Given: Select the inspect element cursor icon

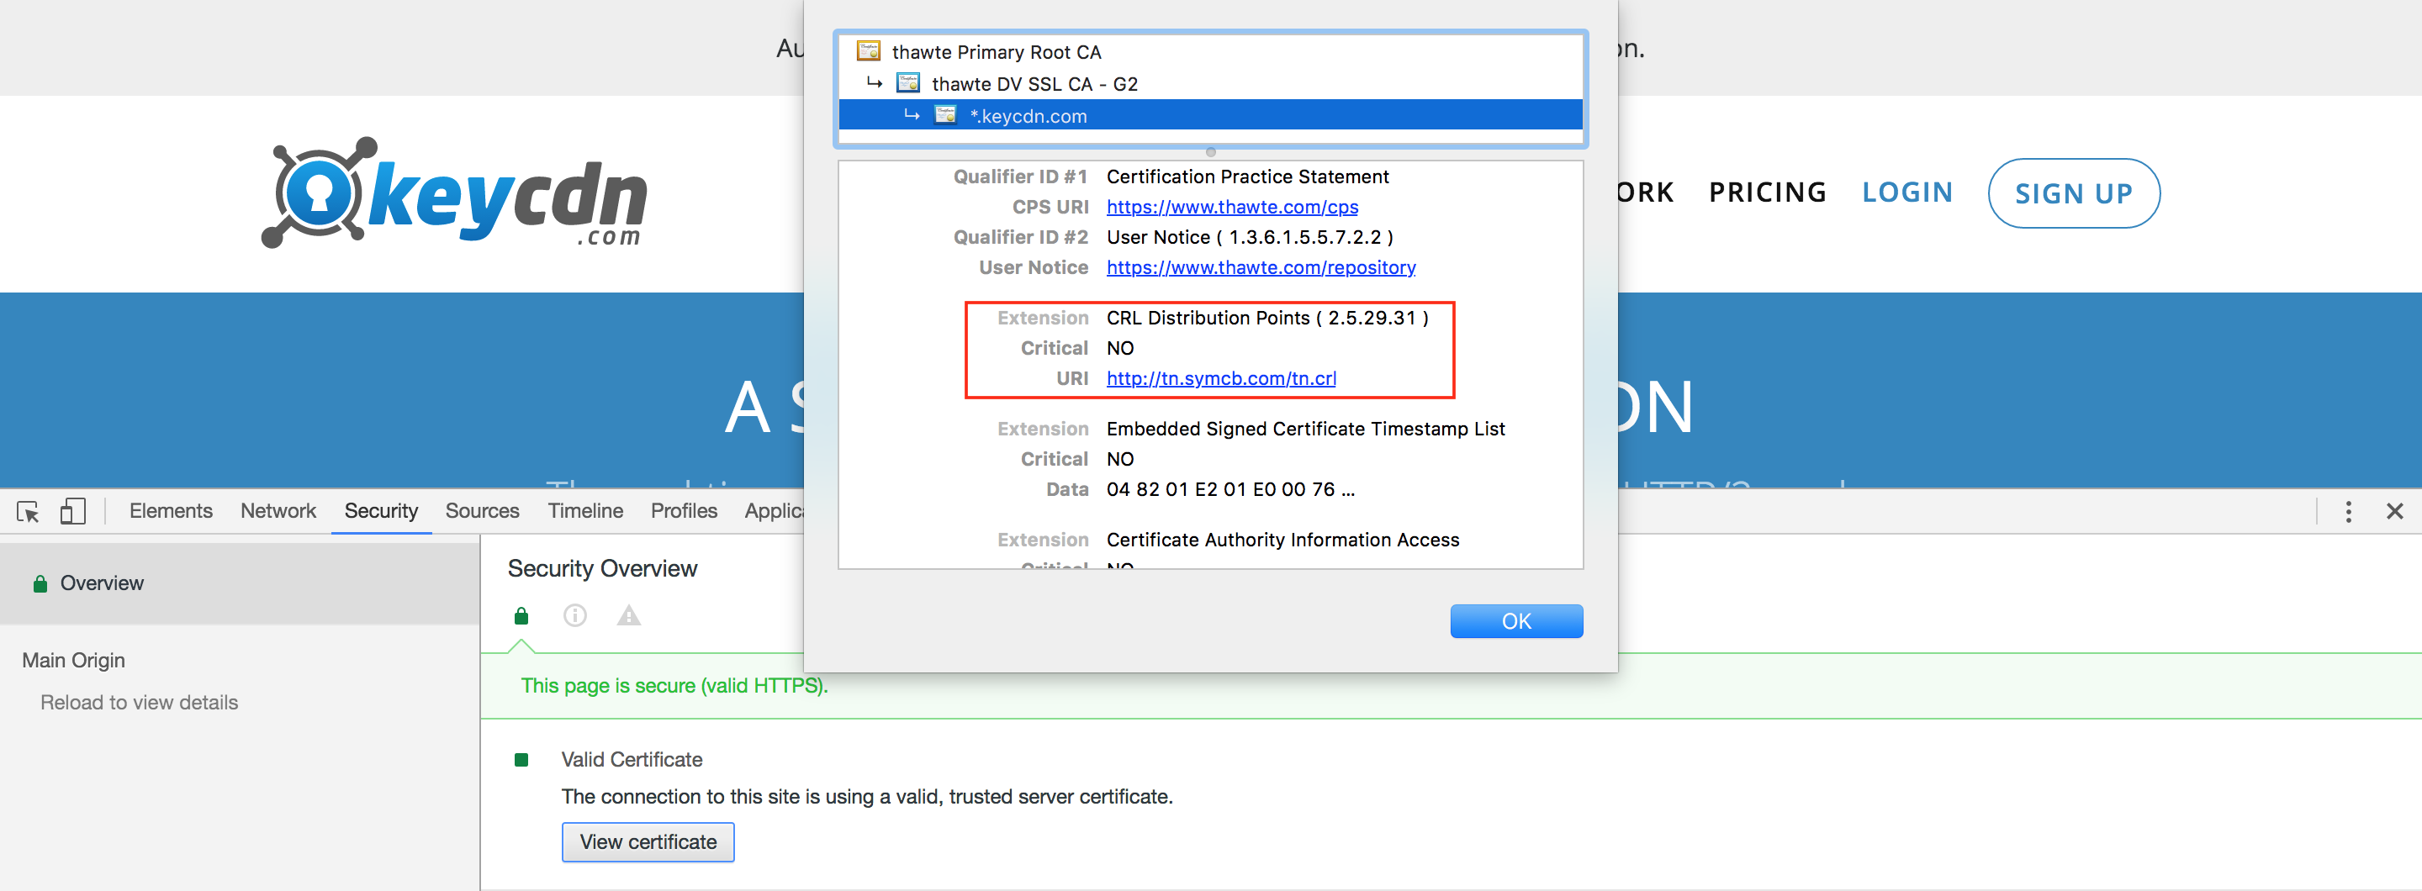Looking at the screenshot, I should (29, 511).
